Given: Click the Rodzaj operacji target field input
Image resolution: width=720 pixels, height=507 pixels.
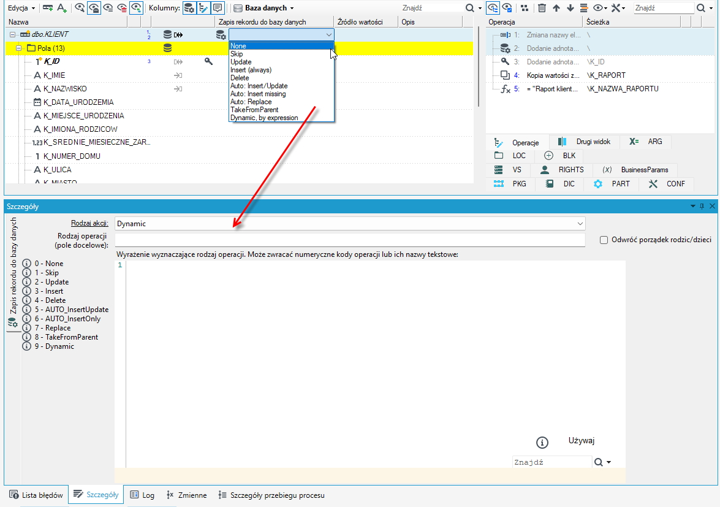Looking at the screenshot, I should [350, 240].
